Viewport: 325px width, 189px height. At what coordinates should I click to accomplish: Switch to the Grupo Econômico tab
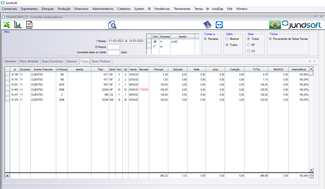click(52, 61)
